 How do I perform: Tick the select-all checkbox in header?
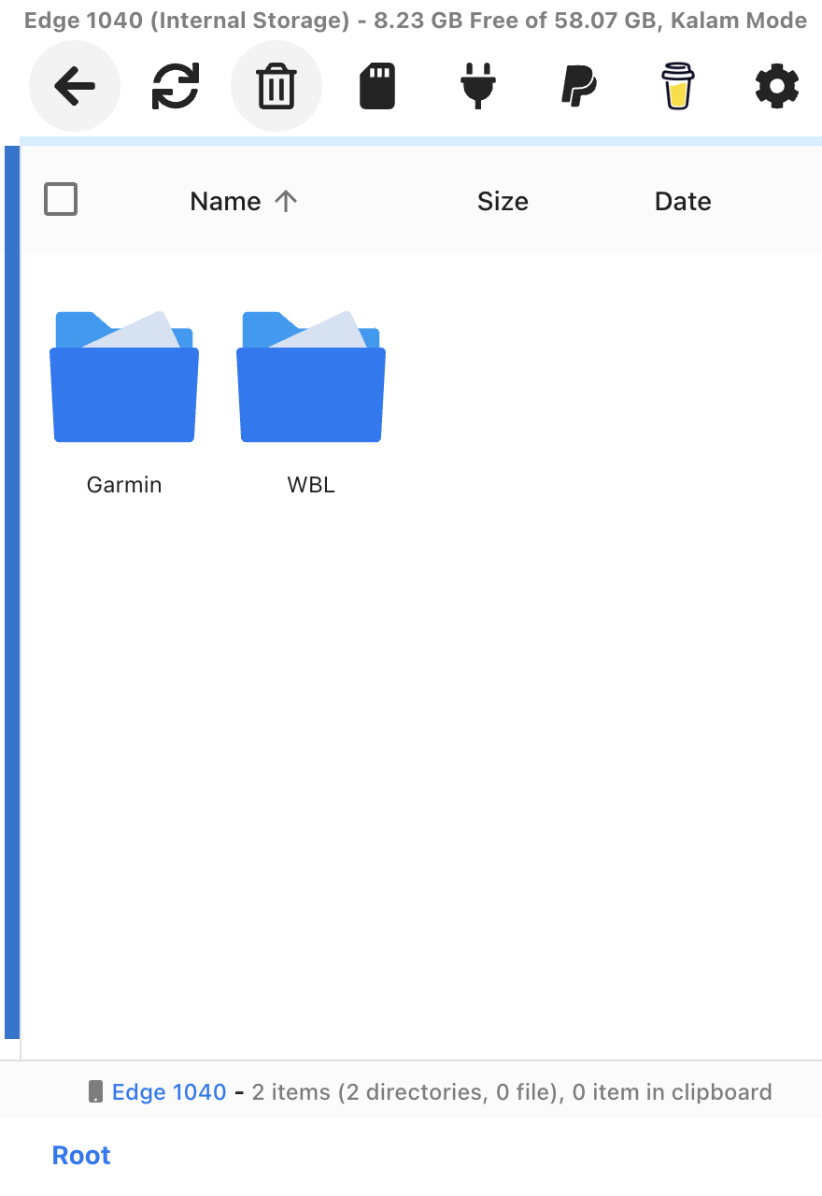(61, 200)
